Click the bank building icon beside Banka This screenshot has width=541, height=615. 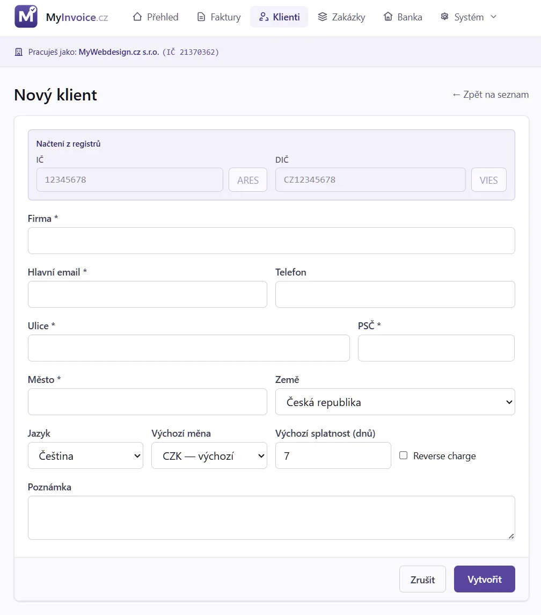[388, 17]
